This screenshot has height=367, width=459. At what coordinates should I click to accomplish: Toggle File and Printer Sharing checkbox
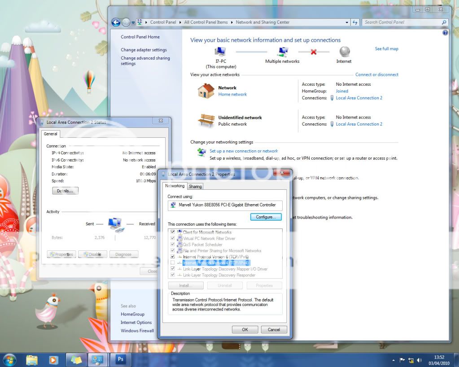173,250
